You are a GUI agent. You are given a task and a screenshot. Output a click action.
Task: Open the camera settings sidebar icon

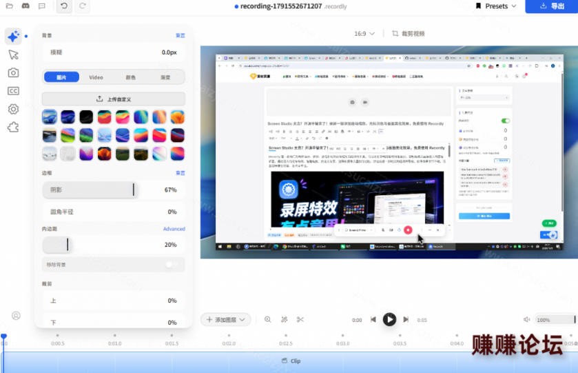13,72
